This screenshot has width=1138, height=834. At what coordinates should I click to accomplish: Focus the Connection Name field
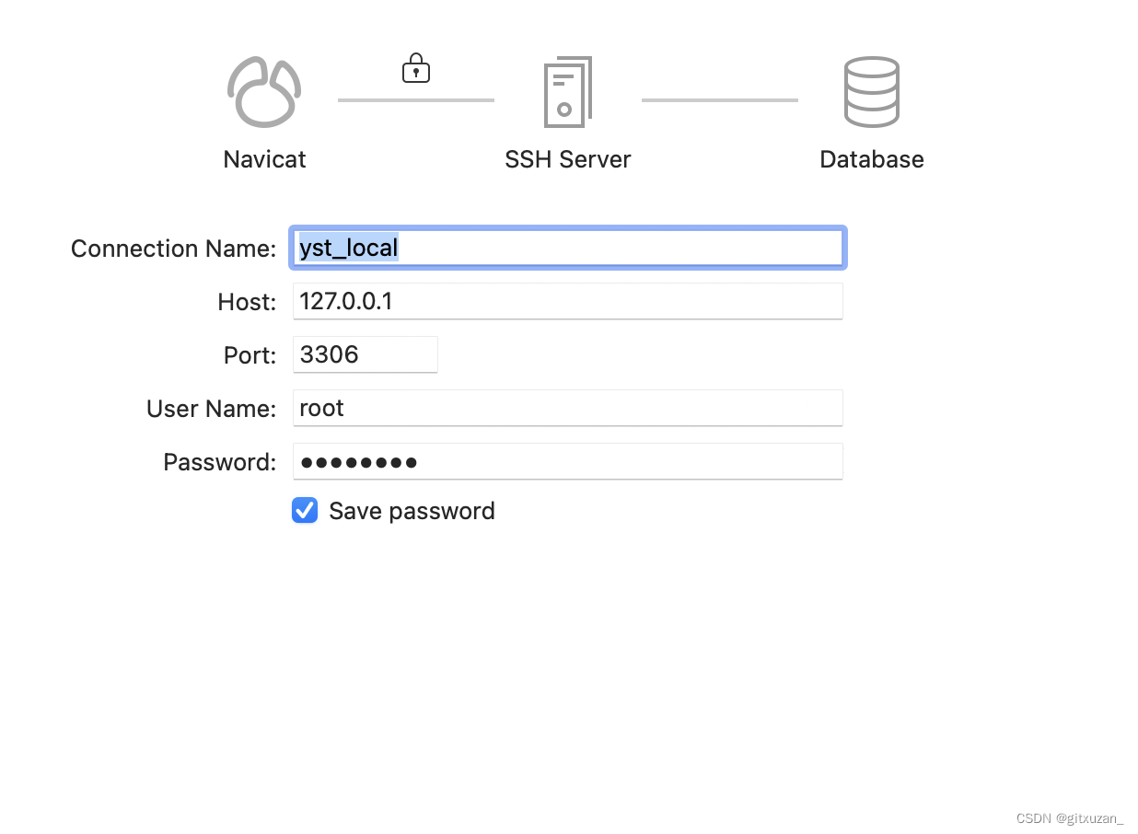click(x=568, y=248)
